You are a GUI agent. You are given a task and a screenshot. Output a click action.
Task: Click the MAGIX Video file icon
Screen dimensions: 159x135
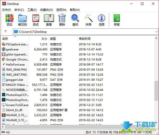tap(3, 85)
